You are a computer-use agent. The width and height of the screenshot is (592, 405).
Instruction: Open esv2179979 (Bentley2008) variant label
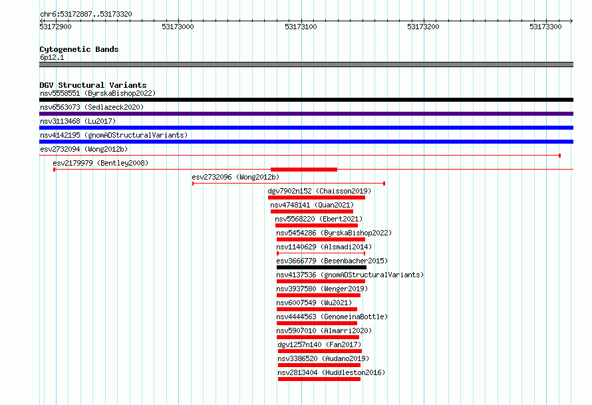[x=100, y=163]
